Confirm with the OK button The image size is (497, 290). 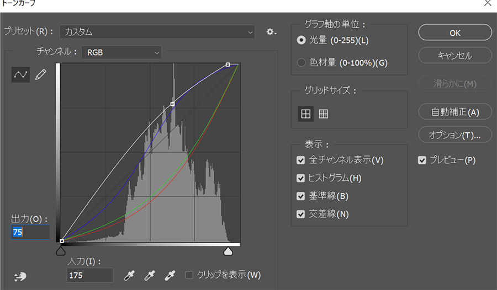coord(455,33)
